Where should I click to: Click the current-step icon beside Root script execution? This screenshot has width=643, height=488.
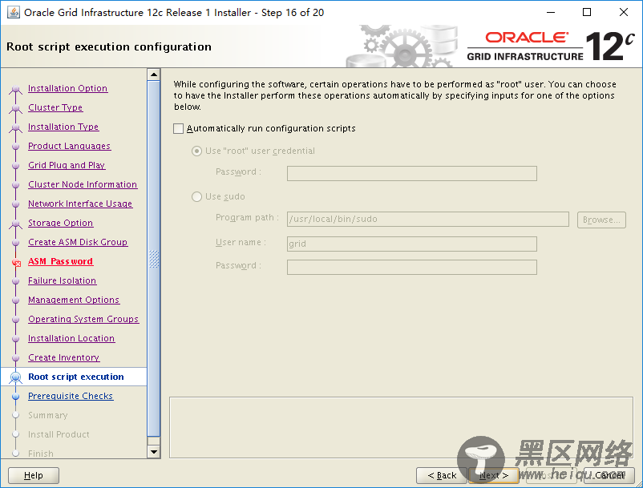(x=15, y=377)
